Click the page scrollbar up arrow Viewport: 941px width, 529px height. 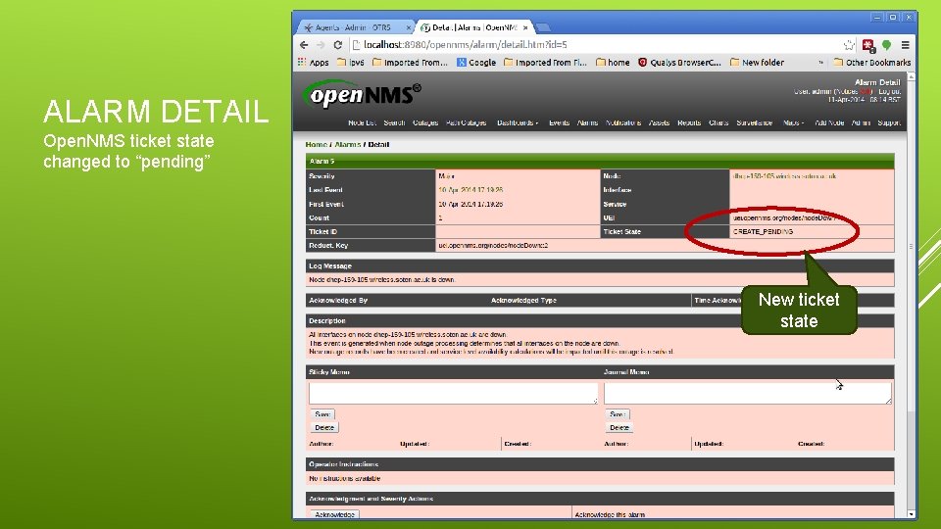point(911,76)
